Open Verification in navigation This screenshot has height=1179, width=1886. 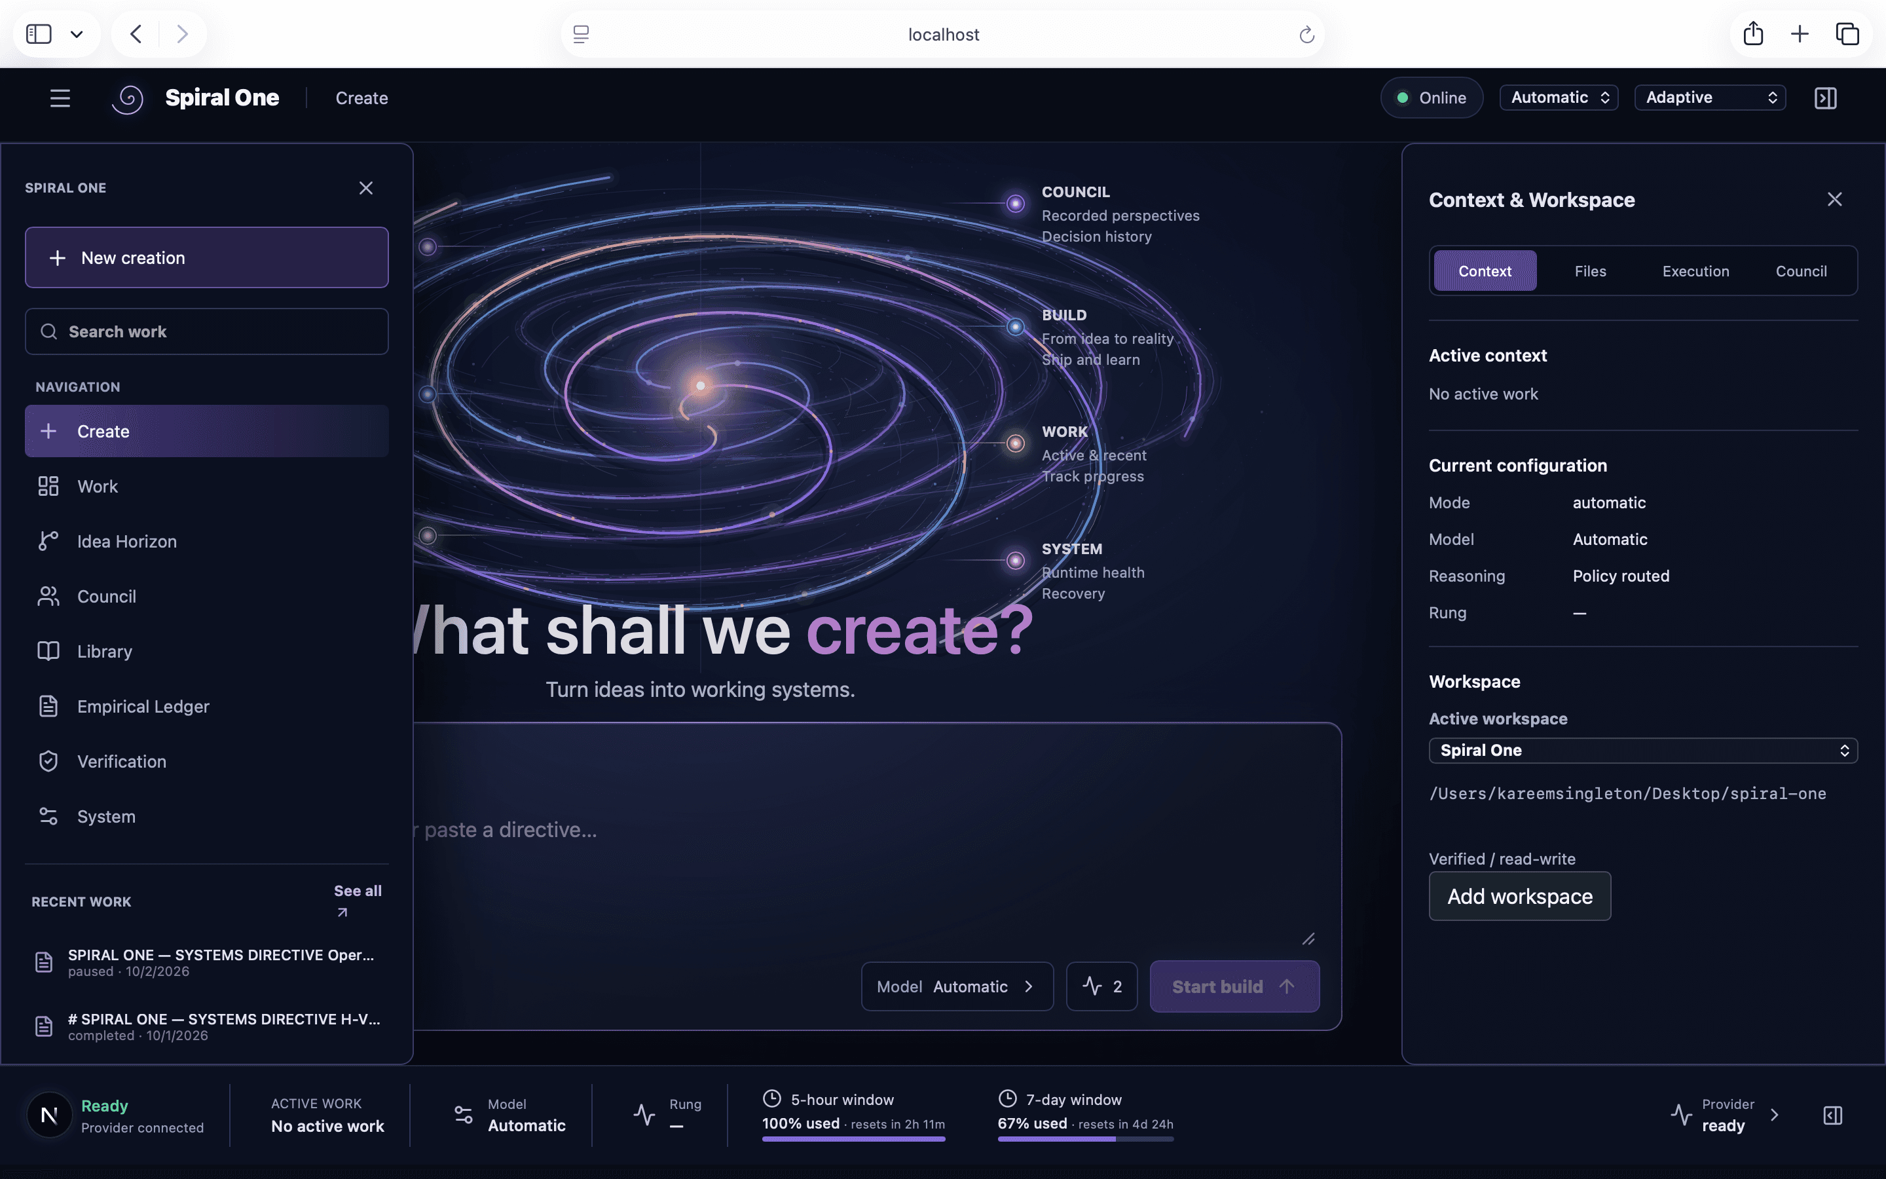[206, 761]
